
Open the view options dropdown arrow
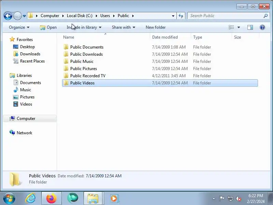239,27
